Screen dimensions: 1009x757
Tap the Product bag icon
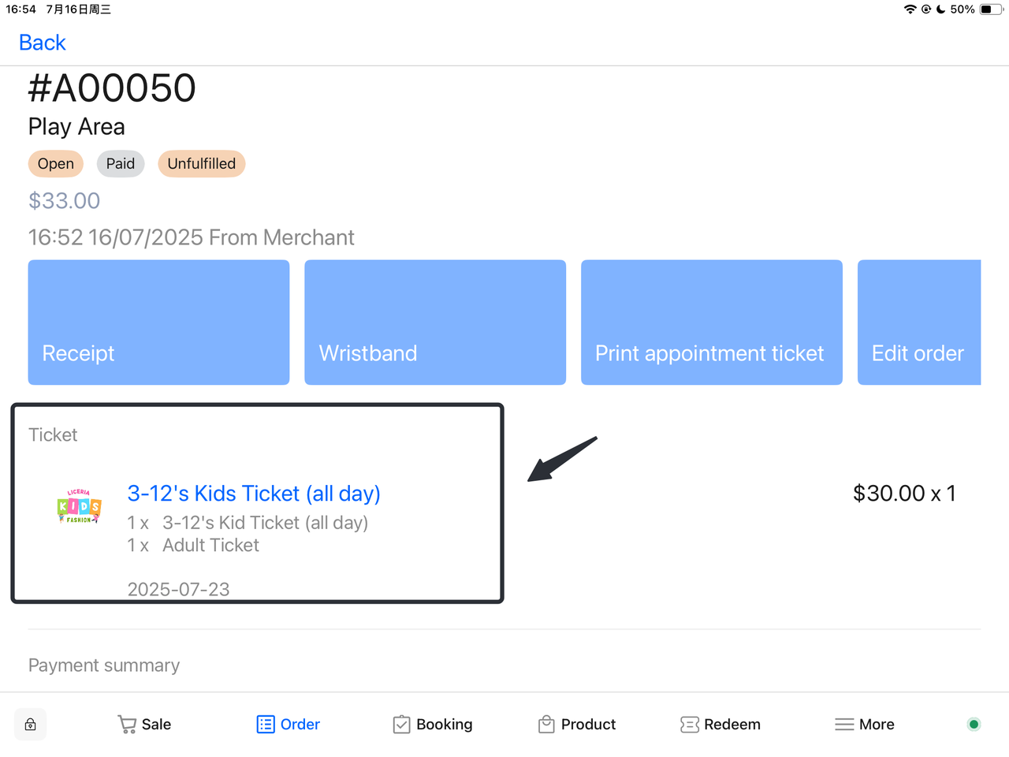(546, 725)
